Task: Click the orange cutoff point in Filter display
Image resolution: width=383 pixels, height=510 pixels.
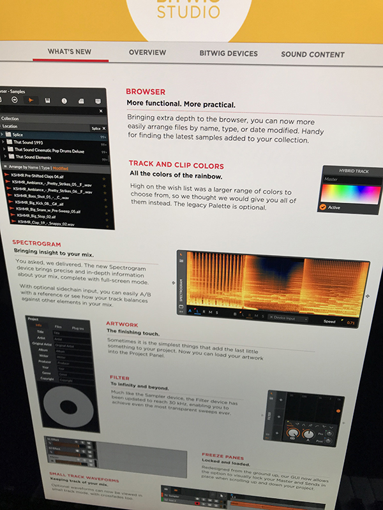Action: coord(338,411)
